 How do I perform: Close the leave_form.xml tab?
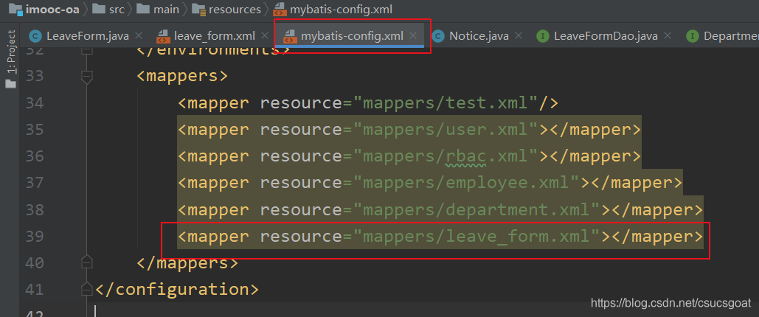pyautogui.click(x=264, y=35)
